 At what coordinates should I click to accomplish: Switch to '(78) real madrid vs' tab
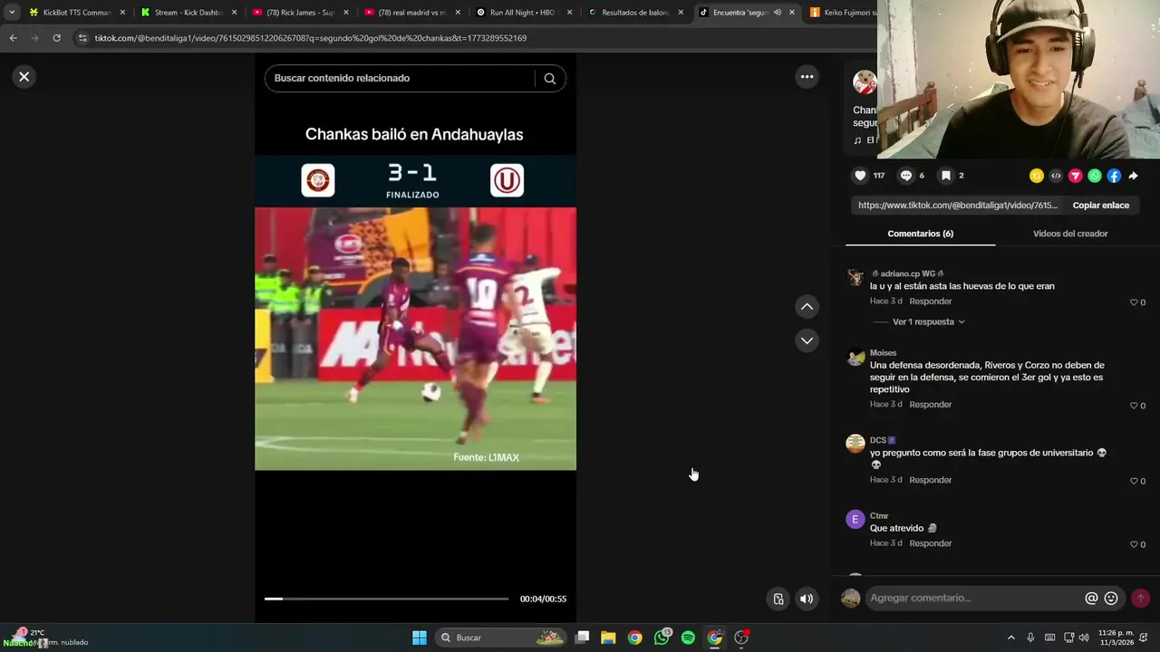[412, 13]
